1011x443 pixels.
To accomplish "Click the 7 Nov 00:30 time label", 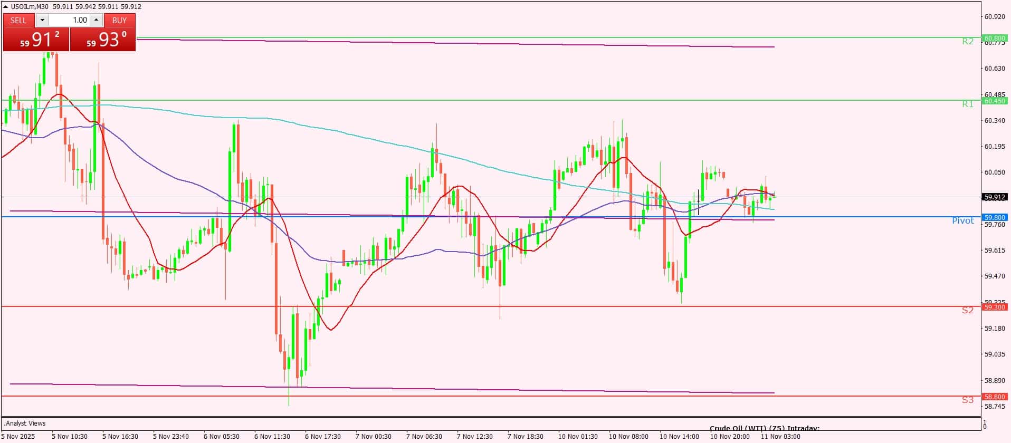I will tap(374, 437).
